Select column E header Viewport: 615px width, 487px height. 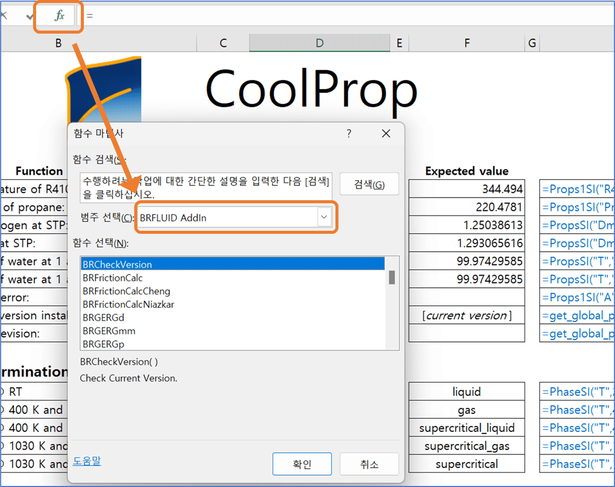(399, 43)
